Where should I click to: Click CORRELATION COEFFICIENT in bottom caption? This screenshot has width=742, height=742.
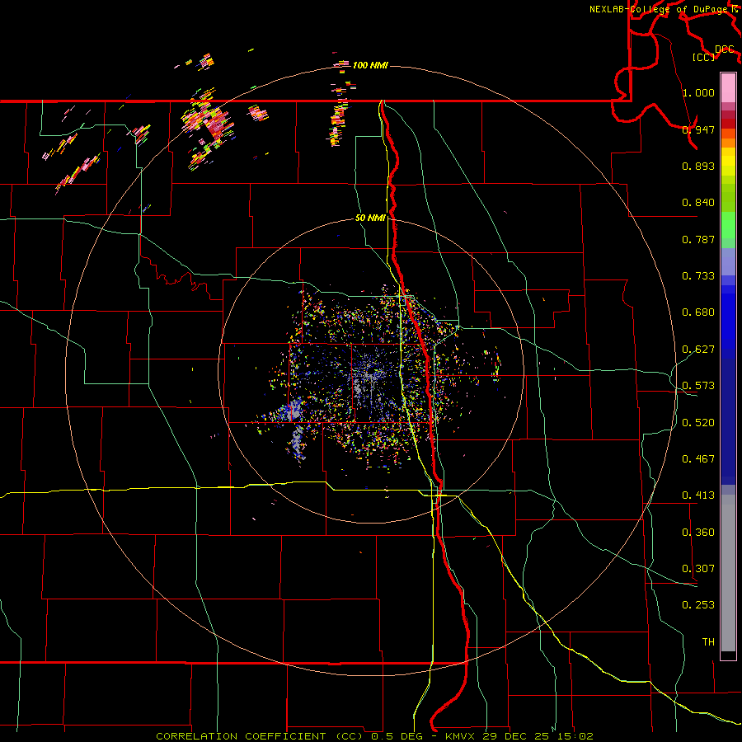(241, 736)
